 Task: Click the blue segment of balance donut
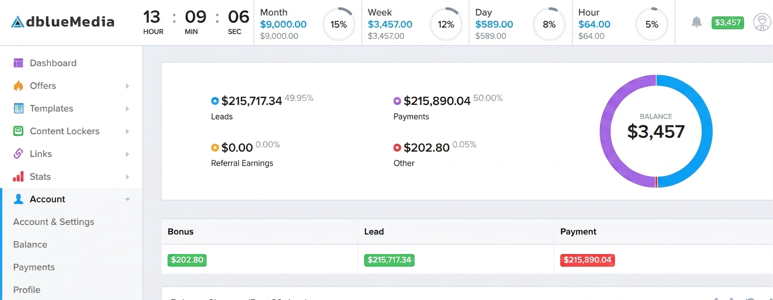click(x=707, y=131)
